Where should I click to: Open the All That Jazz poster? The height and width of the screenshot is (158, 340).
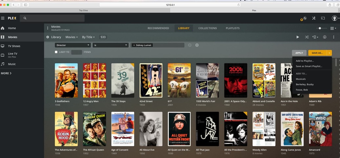(x=208, y=129)
